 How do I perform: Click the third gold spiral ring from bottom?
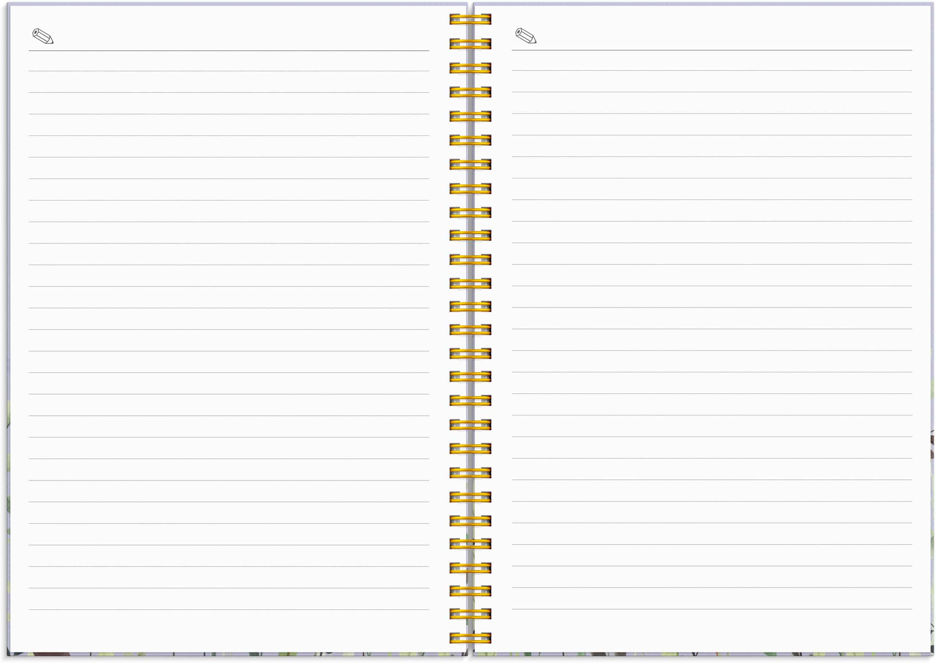coord(470,591)
